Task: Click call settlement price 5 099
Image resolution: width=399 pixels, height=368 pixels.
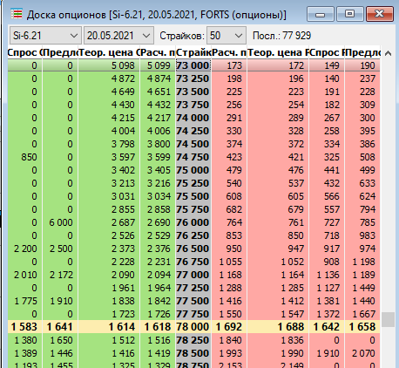Action: coord(159,65)
